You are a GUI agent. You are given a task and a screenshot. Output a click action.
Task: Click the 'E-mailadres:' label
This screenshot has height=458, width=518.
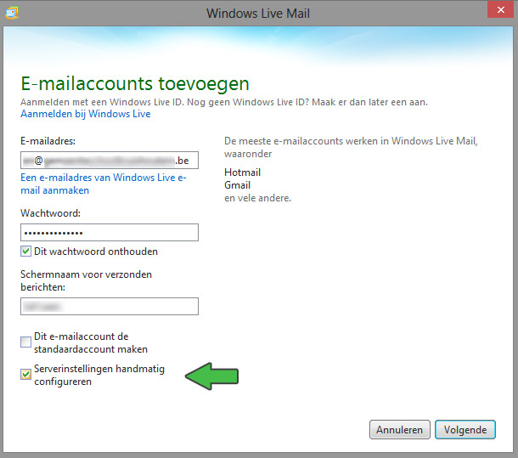[48, 141]
